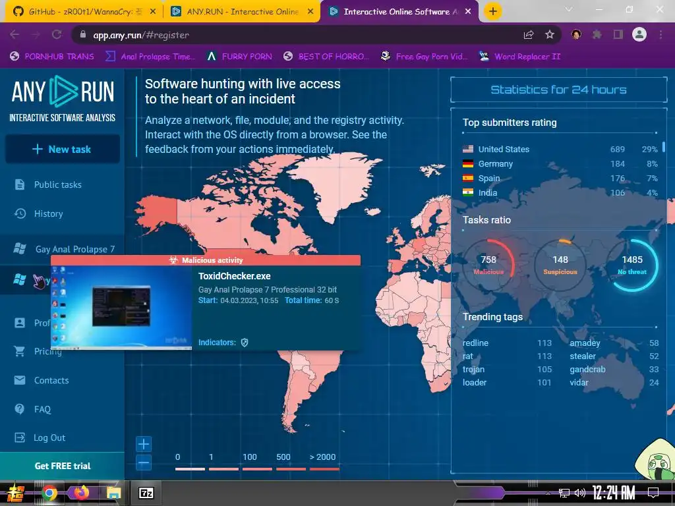Click Log Out exit icon
Screen dimensions: 675x506
pos(20,437)
